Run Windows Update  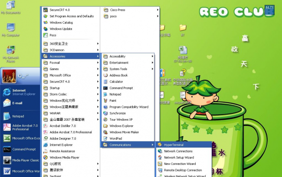pyautogui.click(x=70, y=29)
